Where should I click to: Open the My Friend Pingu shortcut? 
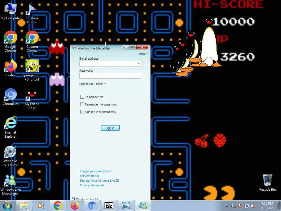pos(32,99)
